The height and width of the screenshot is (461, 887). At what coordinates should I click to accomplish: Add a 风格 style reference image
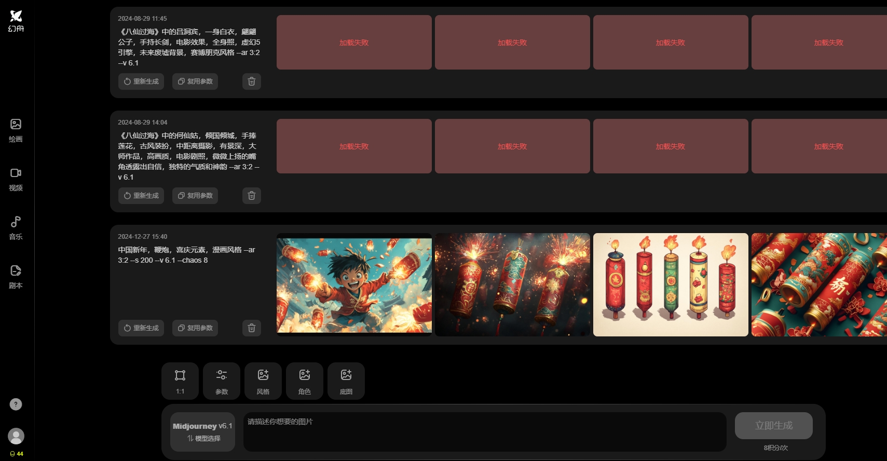pyautogui.click(x=263, y=381)
